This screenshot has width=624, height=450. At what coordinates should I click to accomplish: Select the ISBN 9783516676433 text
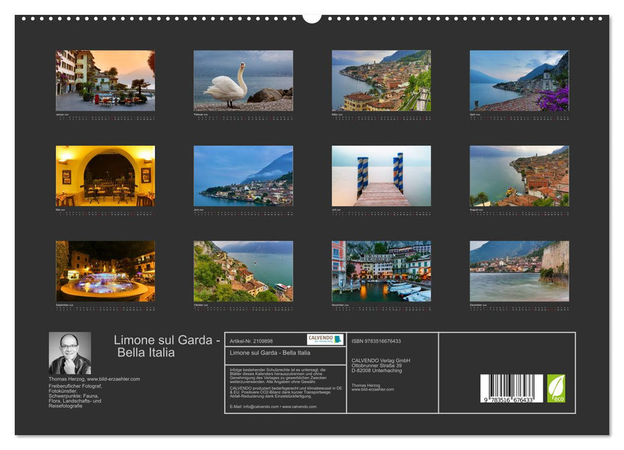point(376,341)
